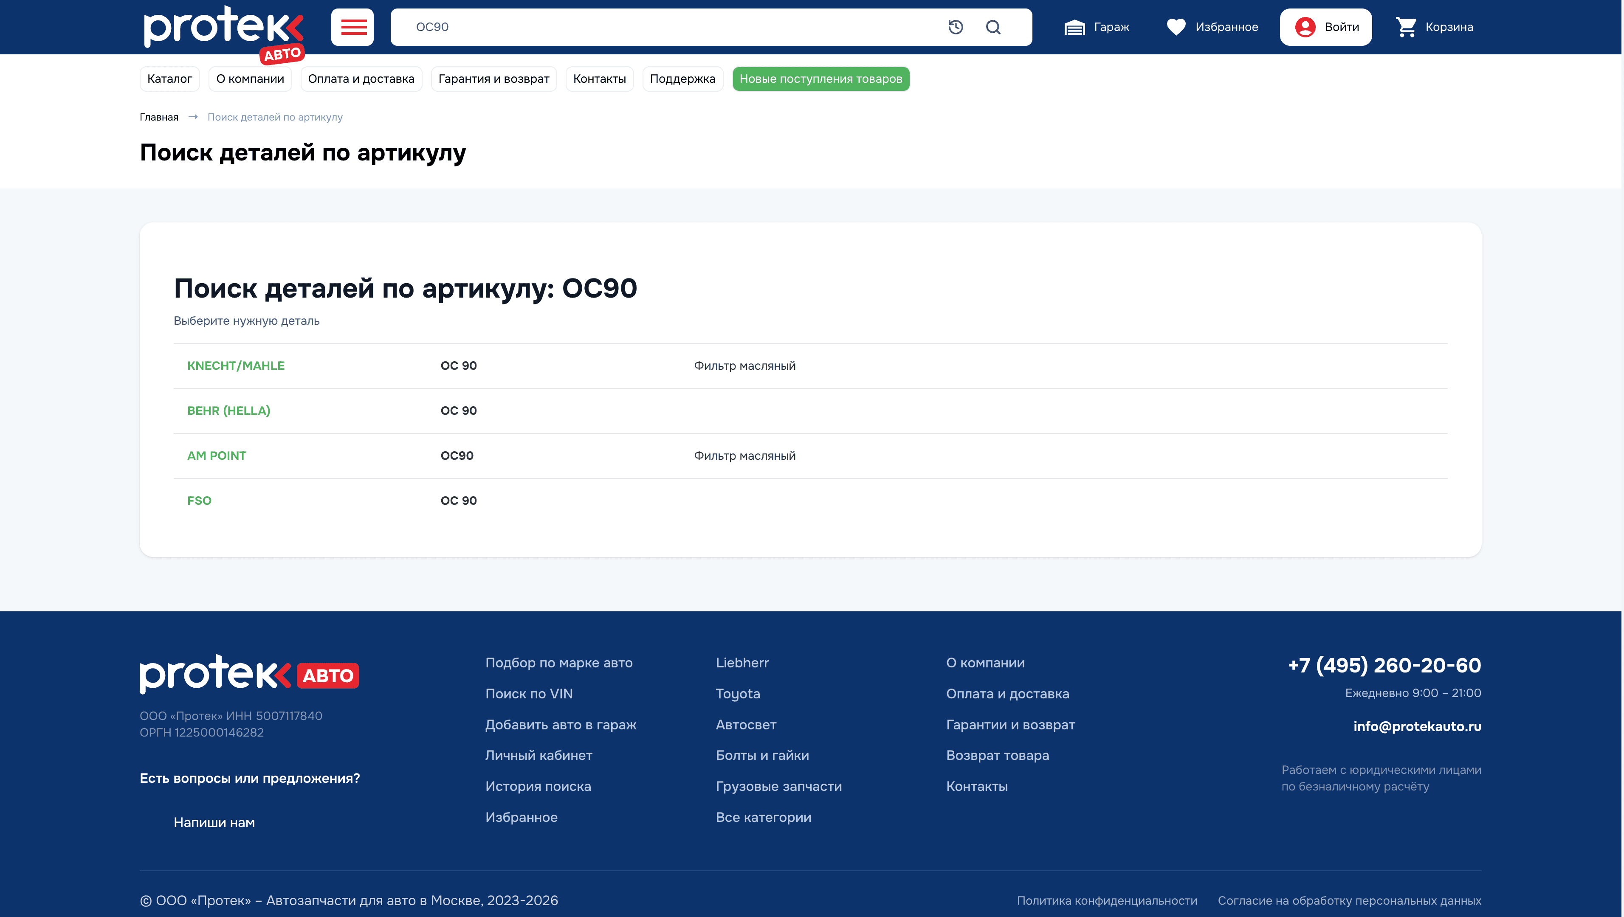Image resolution: width=1624 pixels, height=917 pixels.
Task: Click the heart favorites icon
Action: [1176, 27]
